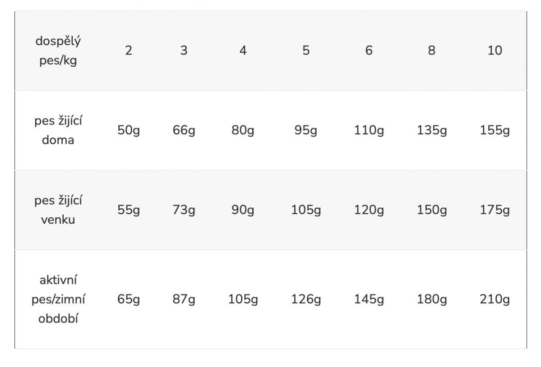The width and height of the screenshot is (541, 367).
Task: Select the 66g value cell
Action: [x=184, y=131]
